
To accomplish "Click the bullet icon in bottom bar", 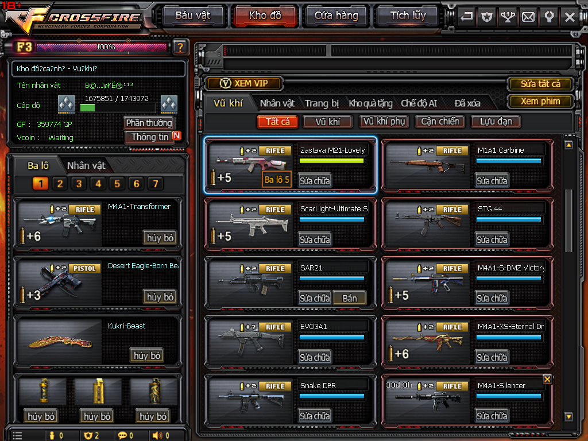I will pos(52,435).
